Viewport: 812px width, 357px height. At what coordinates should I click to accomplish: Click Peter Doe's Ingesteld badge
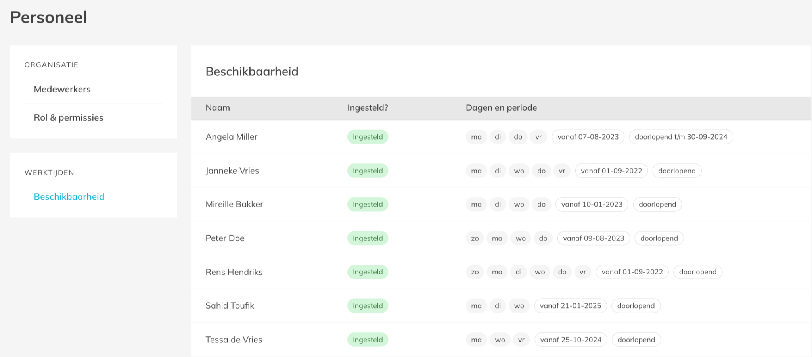[x=368, y=238]
